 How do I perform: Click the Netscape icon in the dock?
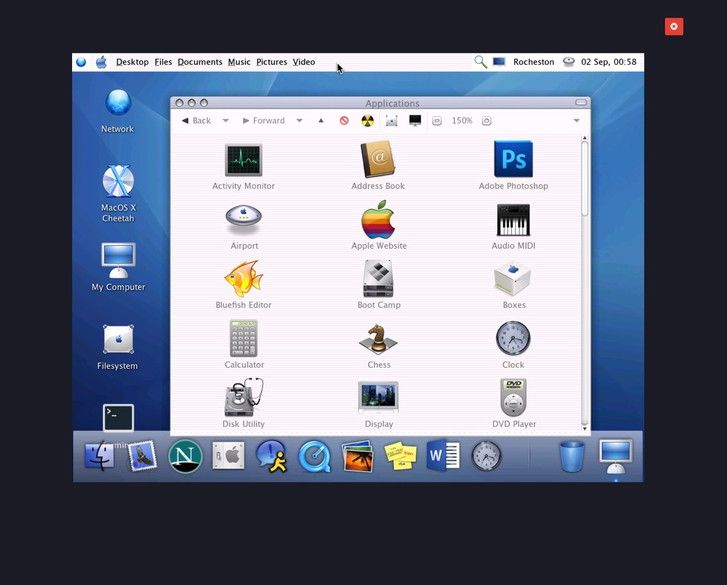pyautogui.click(x=185, y=456)
